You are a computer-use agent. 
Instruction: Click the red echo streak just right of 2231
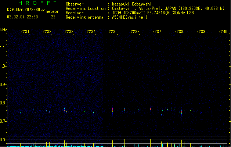pyautogui.click(x=31, y=113)
